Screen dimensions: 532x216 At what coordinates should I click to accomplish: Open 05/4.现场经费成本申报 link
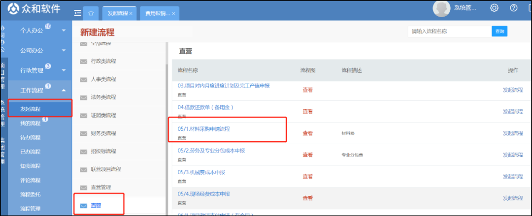(x=204, y=194)
